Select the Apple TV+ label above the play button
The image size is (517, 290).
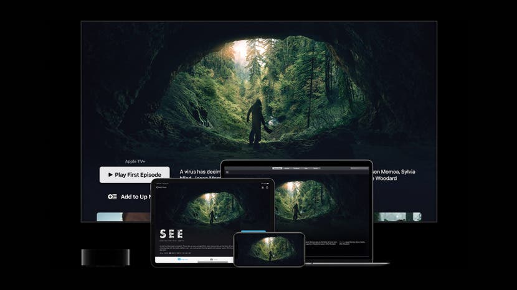(135, 161)
